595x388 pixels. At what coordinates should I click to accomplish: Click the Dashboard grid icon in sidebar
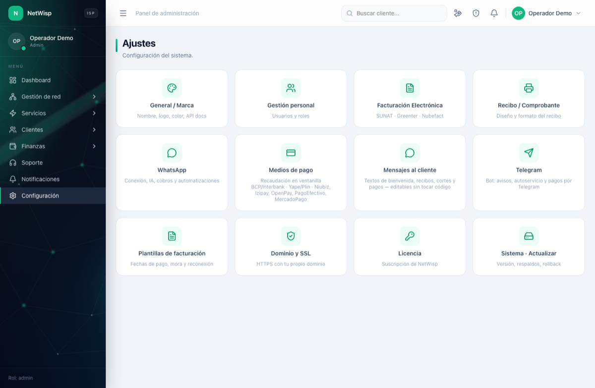(x=13, y=80)
